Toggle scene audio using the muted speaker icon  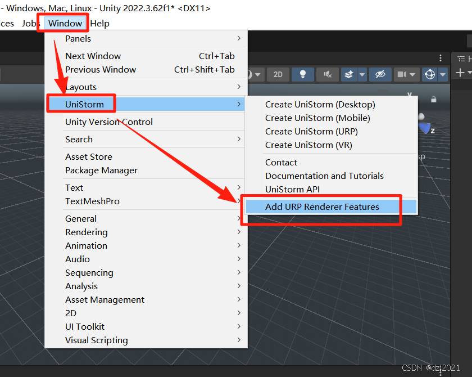point(328,74)
